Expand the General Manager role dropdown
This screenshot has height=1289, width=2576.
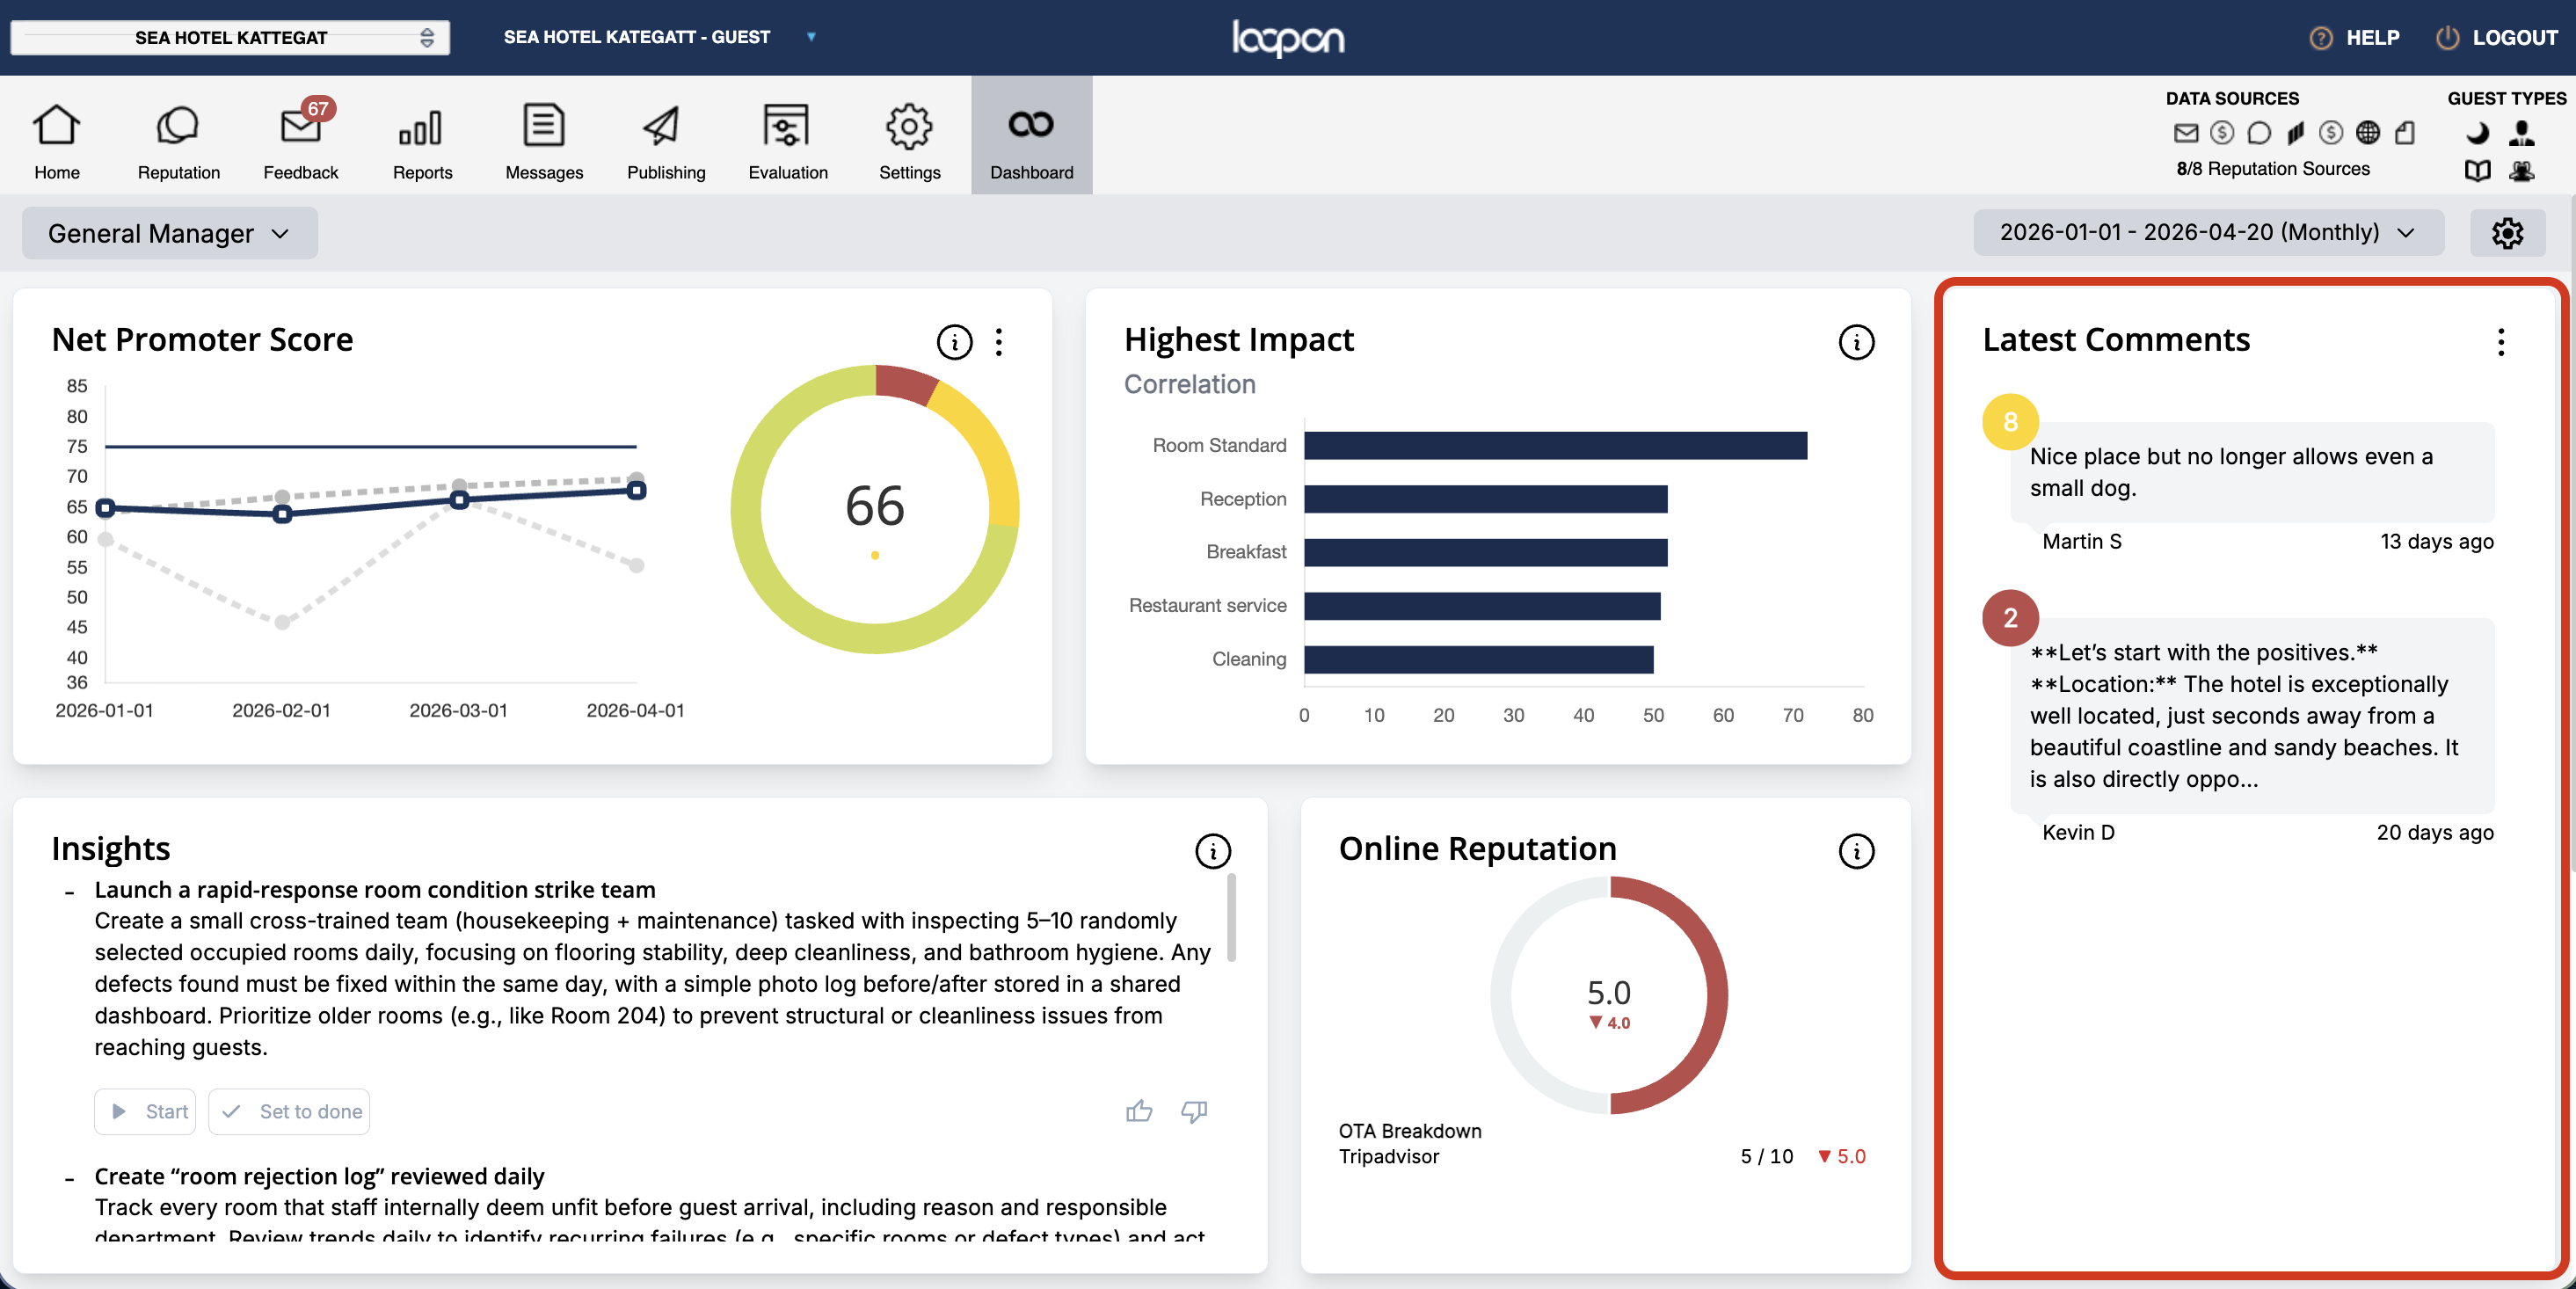tap(170, 233)
